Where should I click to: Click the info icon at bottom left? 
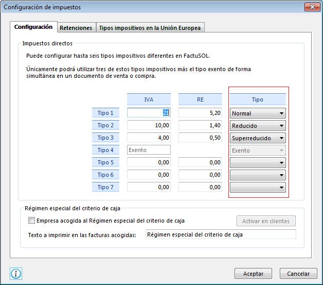click(x=16, y=274)
